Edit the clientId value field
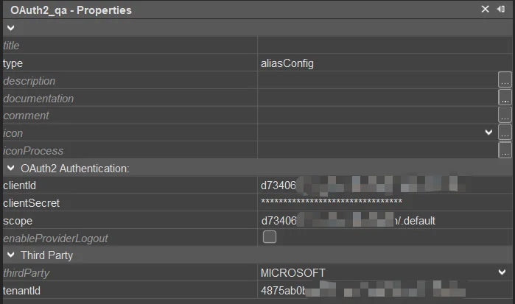This screenshot has width=515, height=304. click(x=385, y=185)
